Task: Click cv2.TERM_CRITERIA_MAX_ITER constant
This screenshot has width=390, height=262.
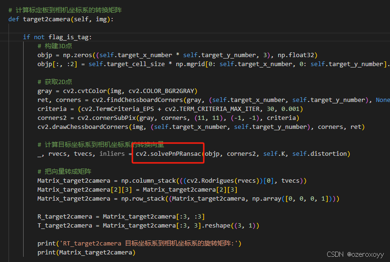Action: tap(212, 109)
